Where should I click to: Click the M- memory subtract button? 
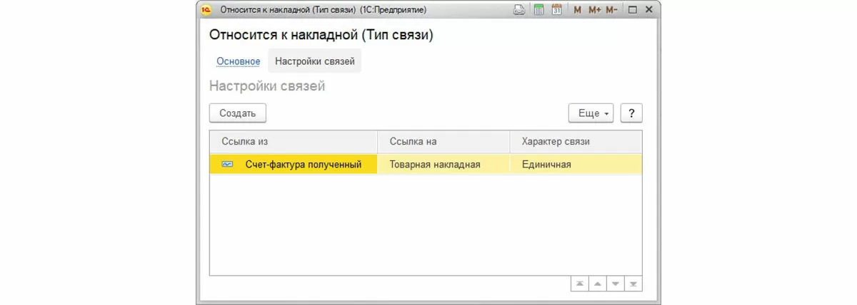click(612, 10)
